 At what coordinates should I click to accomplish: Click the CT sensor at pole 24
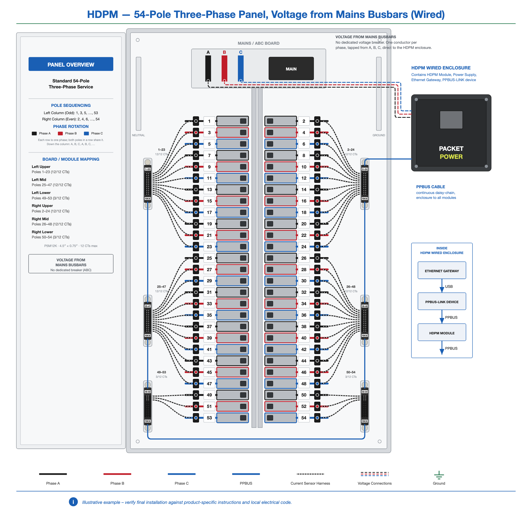click(317, 247)
